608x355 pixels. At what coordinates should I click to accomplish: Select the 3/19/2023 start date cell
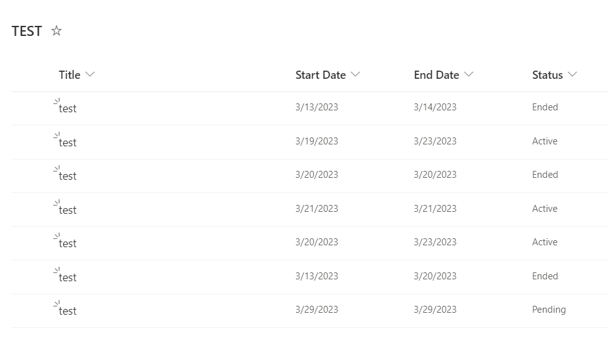coord(316,141)
